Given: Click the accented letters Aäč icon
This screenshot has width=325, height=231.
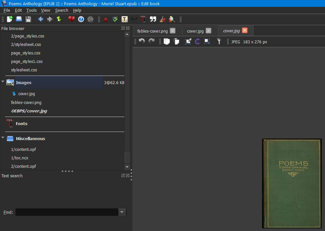Looking at the screenshot, I should [x=134, y=19].
